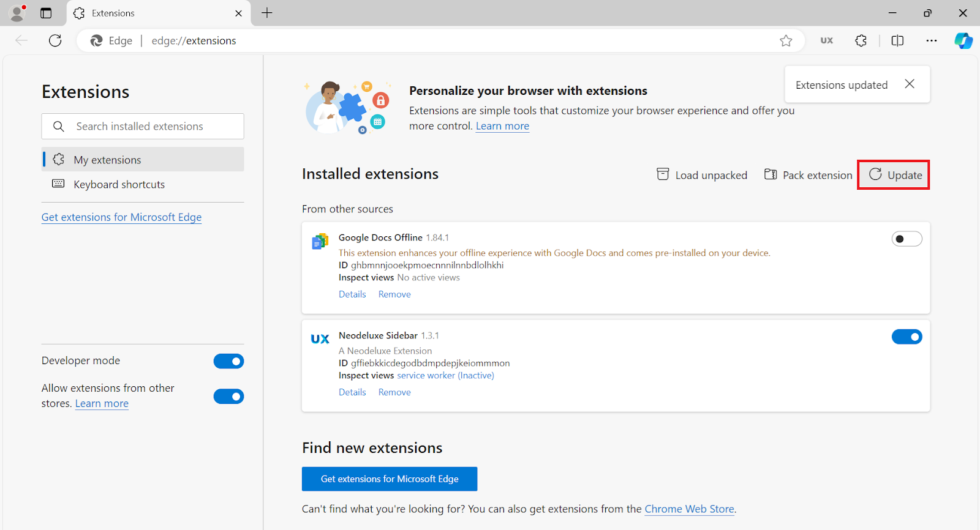Image resolution: width=980 pixels, height=530 pixels.
Task: Open the Neodeluxe UX toolbar extension icon
Action: coord(826,40)
